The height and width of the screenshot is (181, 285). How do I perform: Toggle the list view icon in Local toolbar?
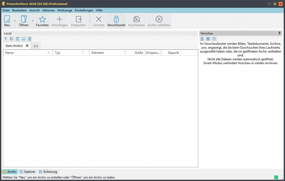click(12, 39)
